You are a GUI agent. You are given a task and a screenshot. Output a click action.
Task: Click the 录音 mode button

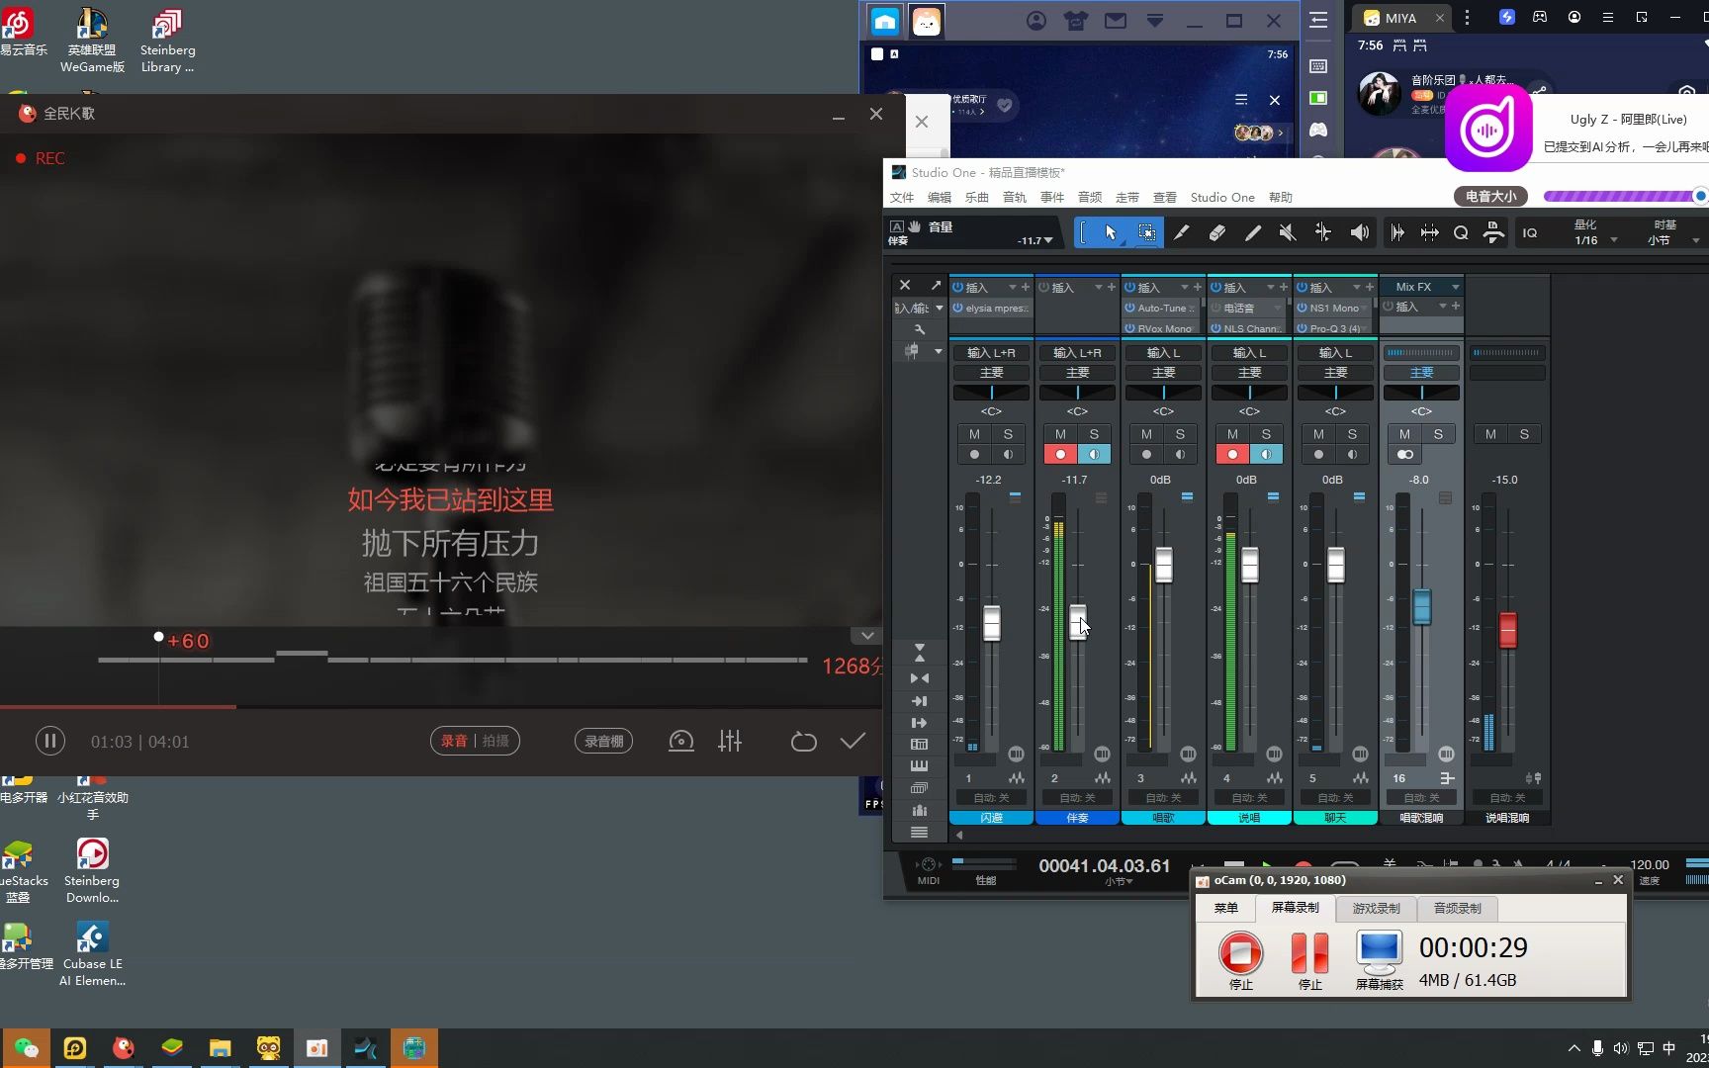(454, 741)
